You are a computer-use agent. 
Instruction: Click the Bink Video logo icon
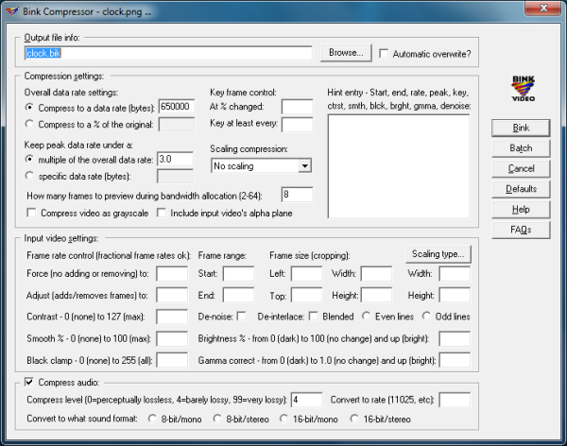tap(523, 88)
